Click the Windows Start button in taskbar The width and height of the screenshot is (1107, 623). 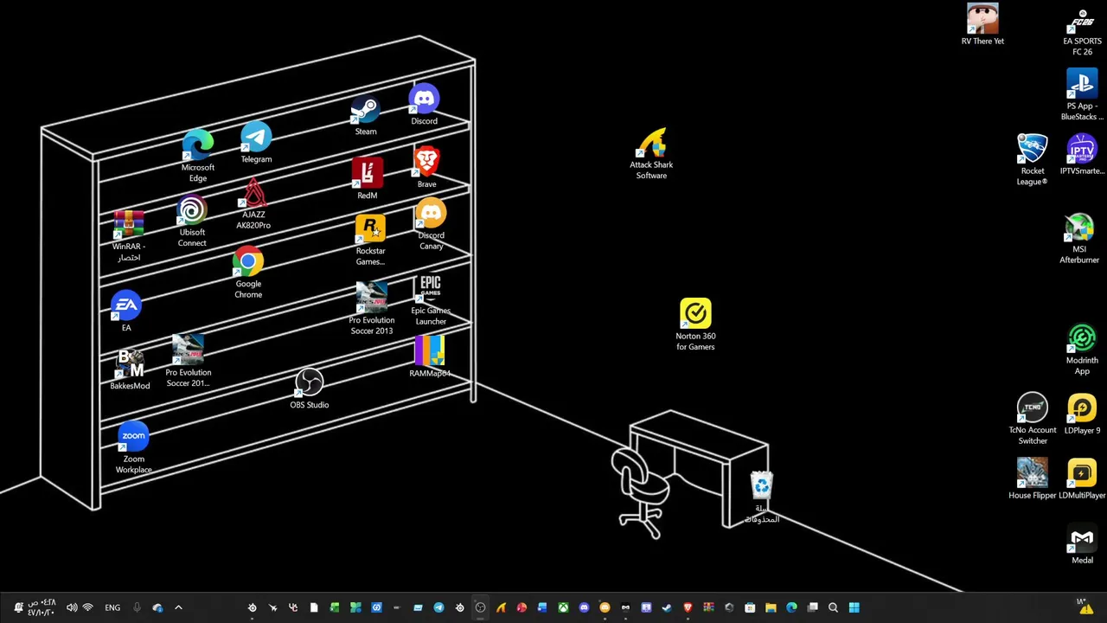(x=854, y=607)
